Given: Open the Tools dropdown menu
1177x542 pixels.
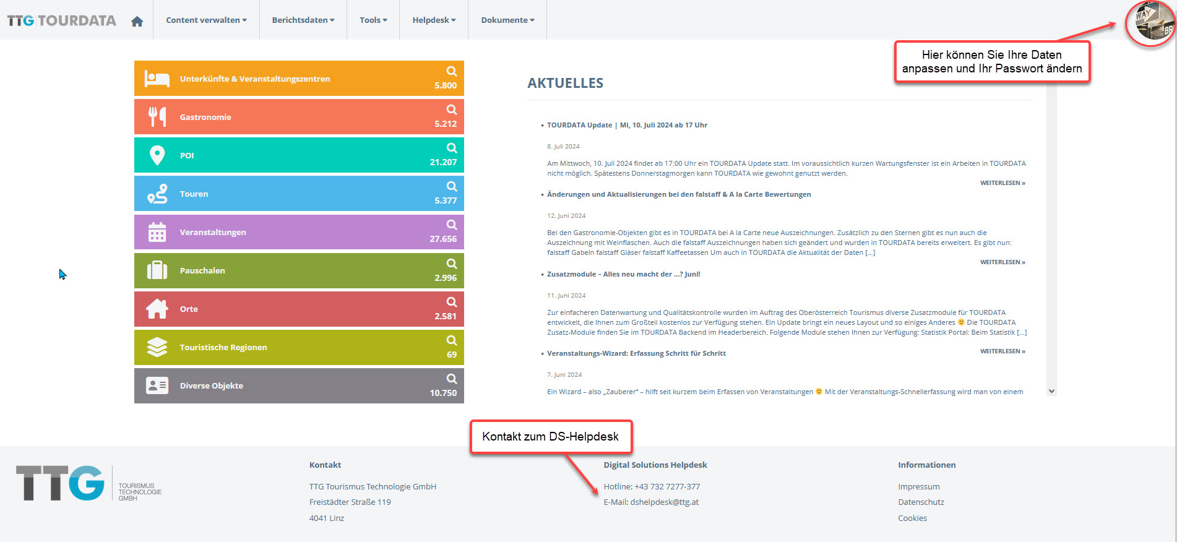Looking at the screenshot, I should coord(373,20).
